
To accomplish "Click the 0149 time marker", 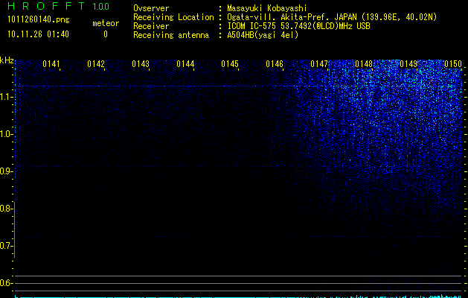I will coord(408,64).
